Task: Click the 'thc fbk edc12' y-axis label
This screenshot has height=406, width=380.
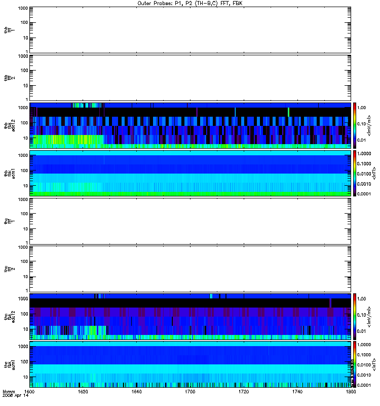Action: [10, 317]
